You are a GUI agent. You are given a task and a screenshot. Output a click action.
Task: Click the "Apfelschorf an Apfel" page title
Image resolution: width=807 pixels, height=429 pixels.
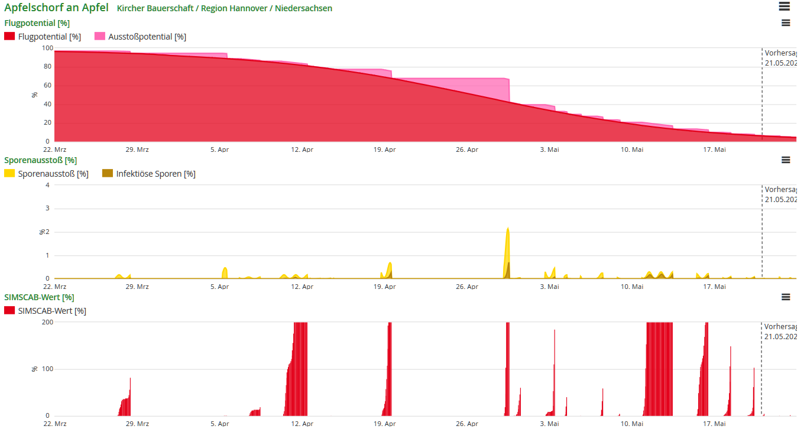click(56, 8)
